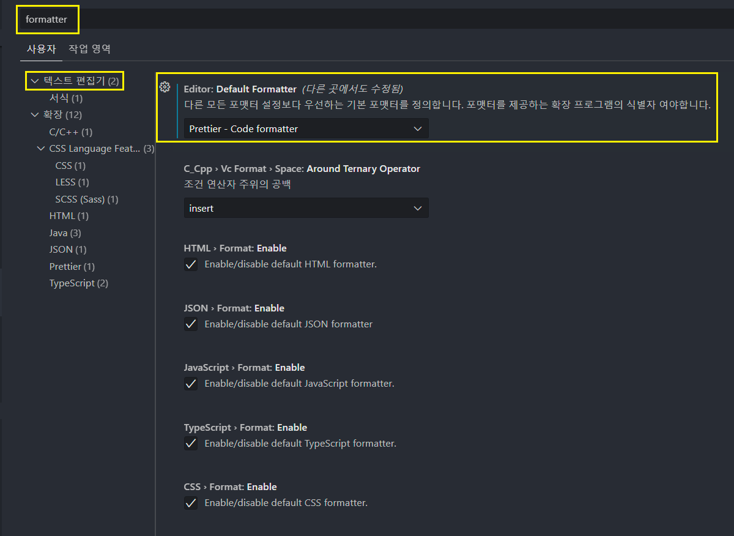
Task: Switch to the 사용자 tab
Action: click(x=42, y=49)
